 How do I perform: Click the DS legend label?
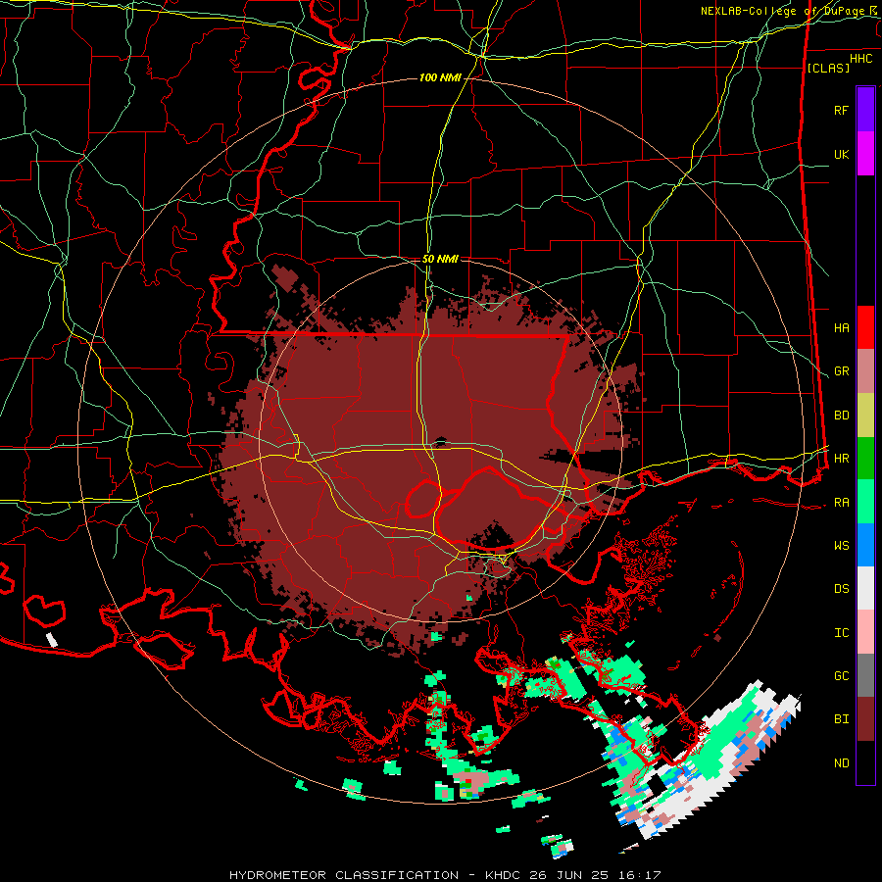[841, 589]
